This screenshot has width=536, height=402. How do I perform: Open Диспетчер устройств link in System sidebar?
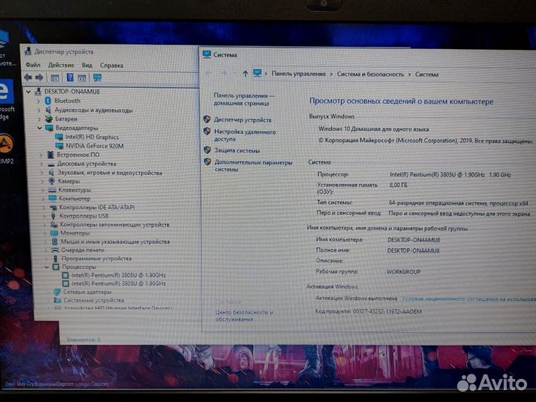pyautogui.click(x=243, y=120)
